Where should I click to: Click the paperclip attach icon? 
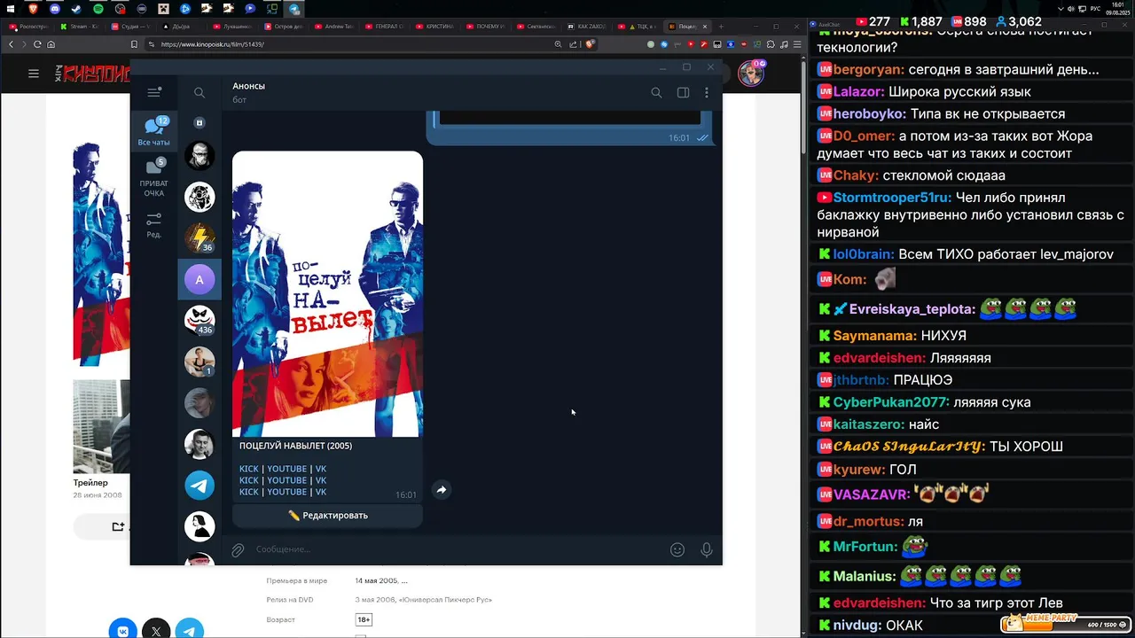point(238,550)
